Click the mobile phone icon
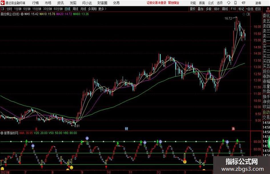 pyautogui.click(x=235, y=3)
